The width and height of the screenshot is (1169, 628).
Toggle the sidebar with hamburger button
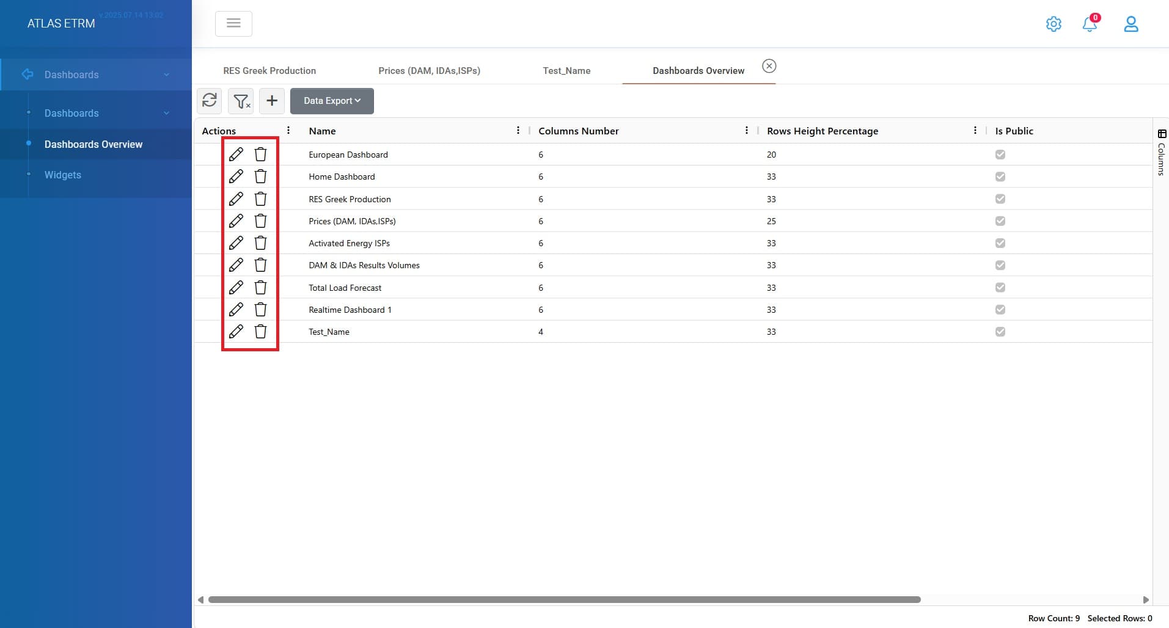233,23
